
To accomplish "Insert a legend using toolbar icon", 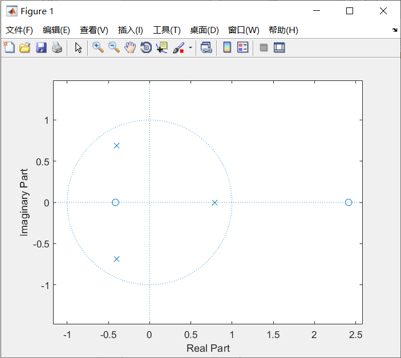I will pyautogui.click(x=242, y=47).
